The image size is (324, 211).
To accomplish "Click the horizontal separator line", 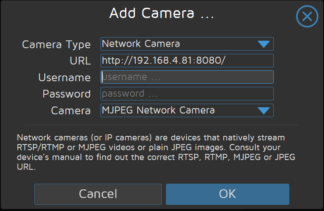I will tap(162, 125).
